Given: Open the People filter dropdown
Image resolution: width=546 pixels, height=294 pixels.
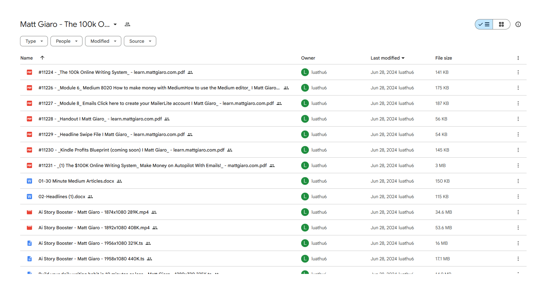Looking at the screenshot, I should point(66,41).
